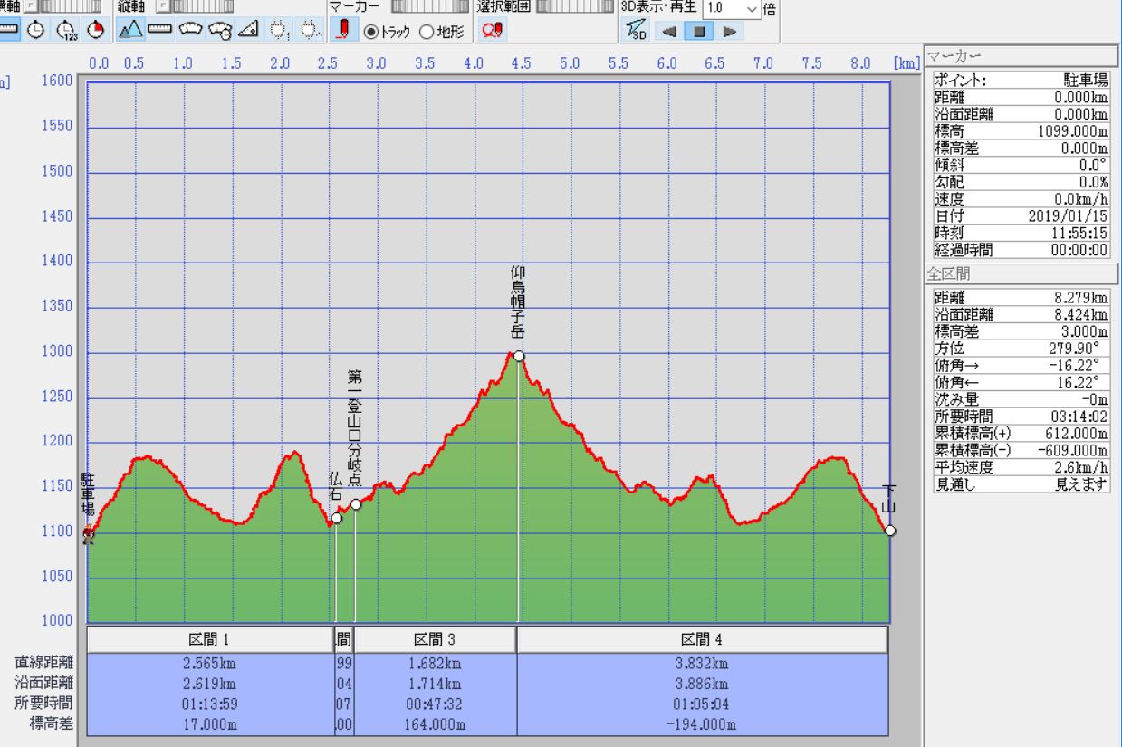Click the 17.000m elevation difference cell
This screenshot has width=1122, height=747.
[x=210, y=723]
